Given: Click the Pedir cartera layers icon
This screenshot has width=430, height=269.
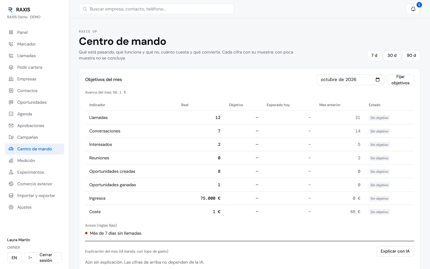Looking at the screenshot, I should click(11, 67).
